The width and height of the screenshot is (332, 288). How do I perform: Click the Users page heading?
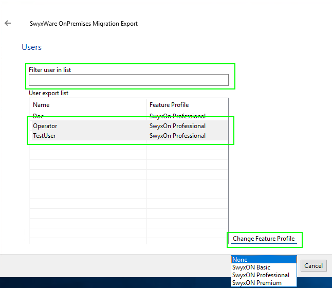click(x=31, y=47)
